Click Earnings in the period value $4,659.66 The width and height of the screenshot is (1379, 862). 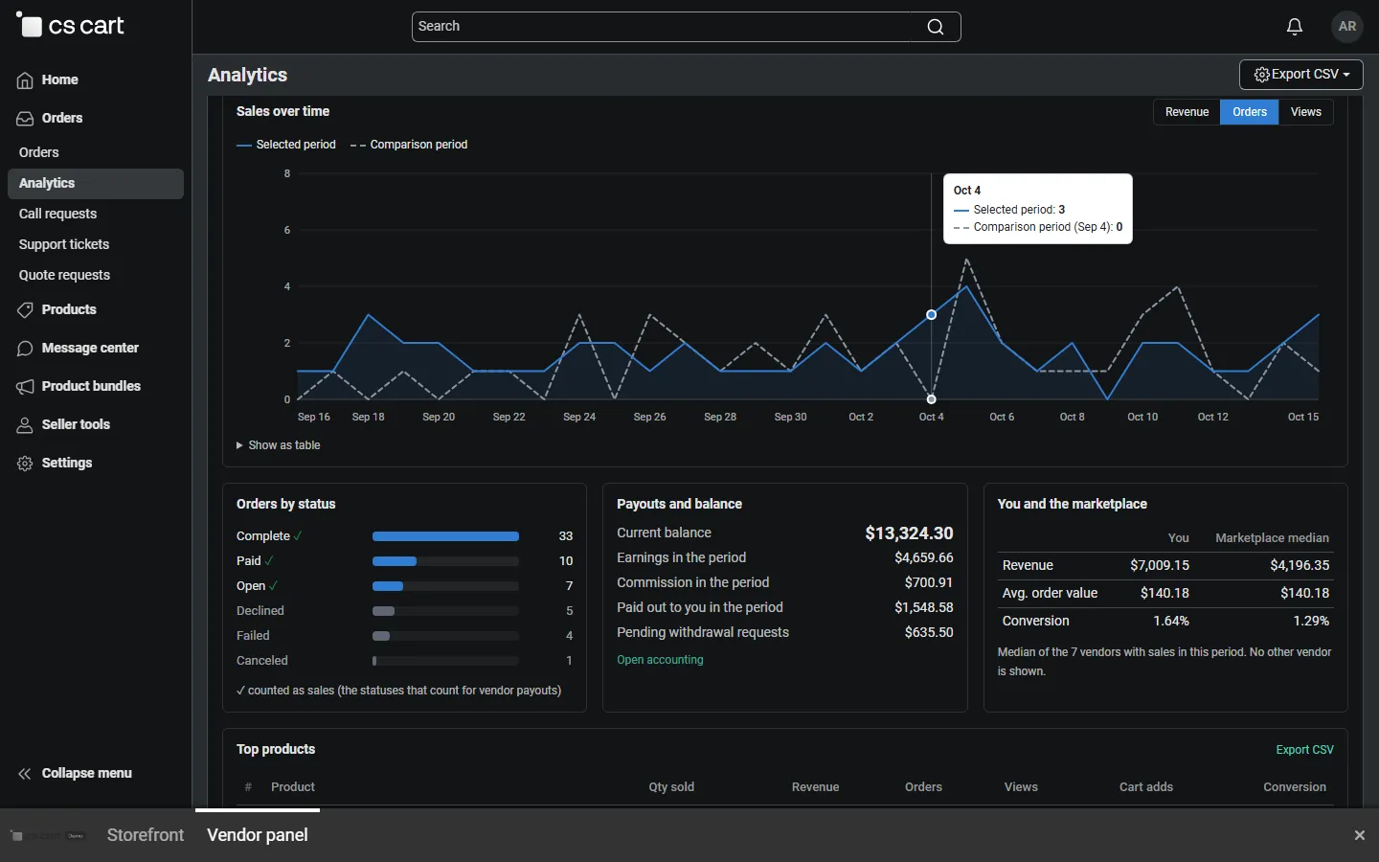point(924,557)
